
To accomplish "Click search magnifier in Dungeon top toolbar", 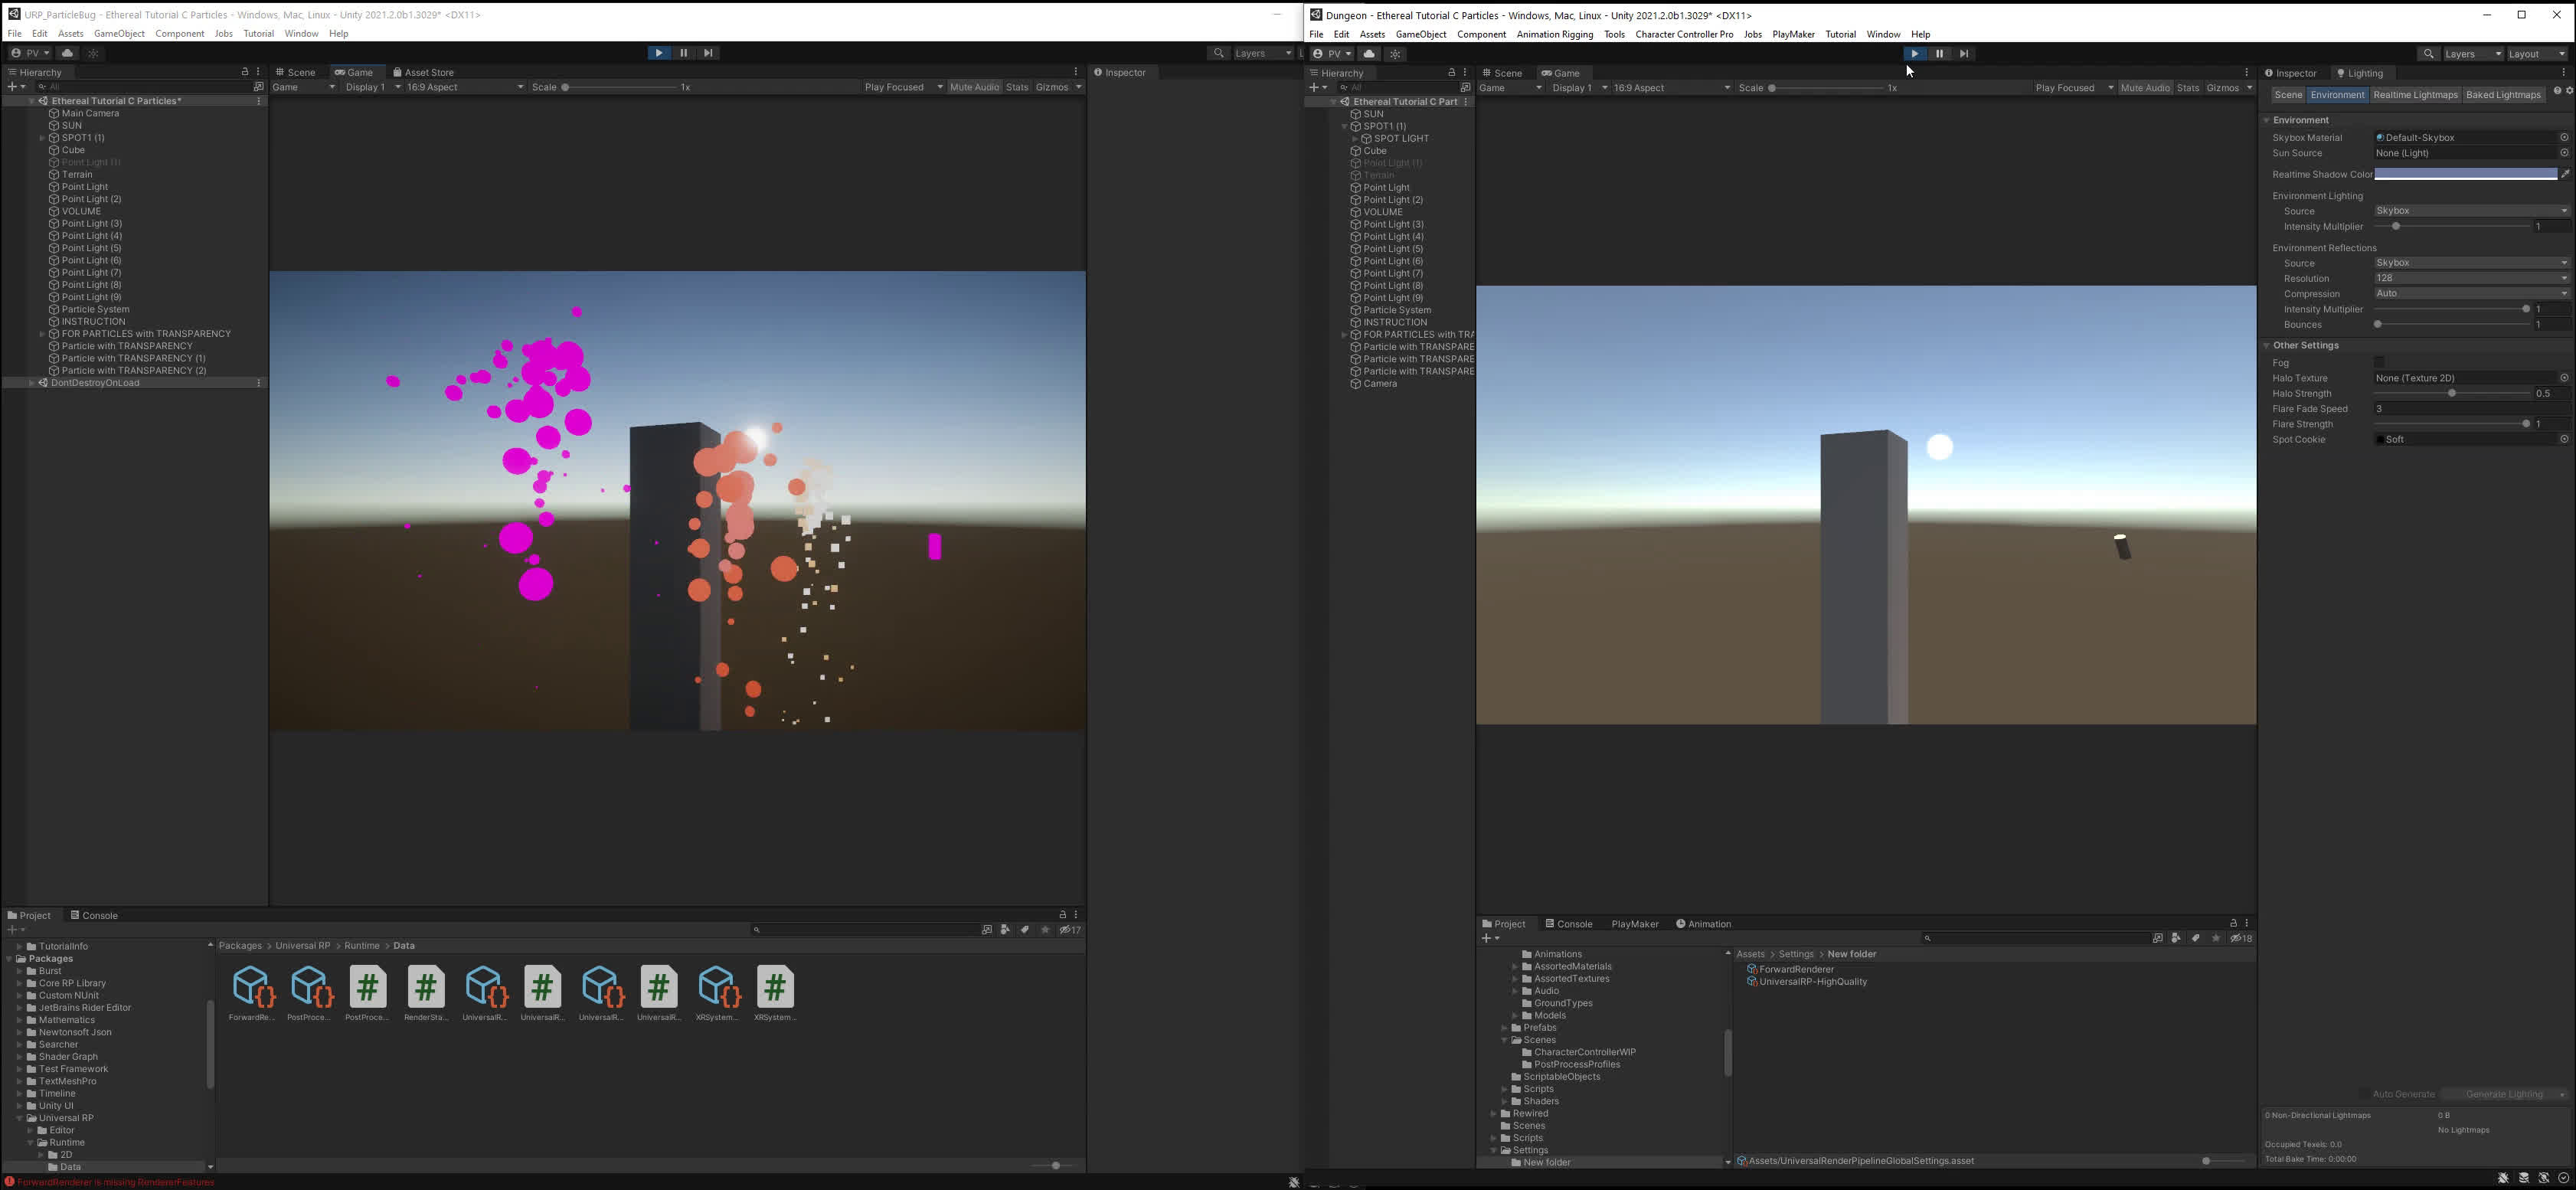I will (x=2428, y=54).
